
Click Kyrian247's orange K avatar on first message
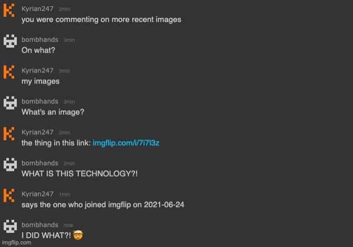click(x=9, y=10)
